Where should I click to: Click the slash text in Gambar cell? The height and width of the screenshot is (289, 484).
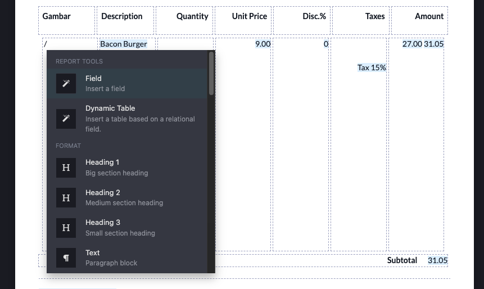(46, 44)
